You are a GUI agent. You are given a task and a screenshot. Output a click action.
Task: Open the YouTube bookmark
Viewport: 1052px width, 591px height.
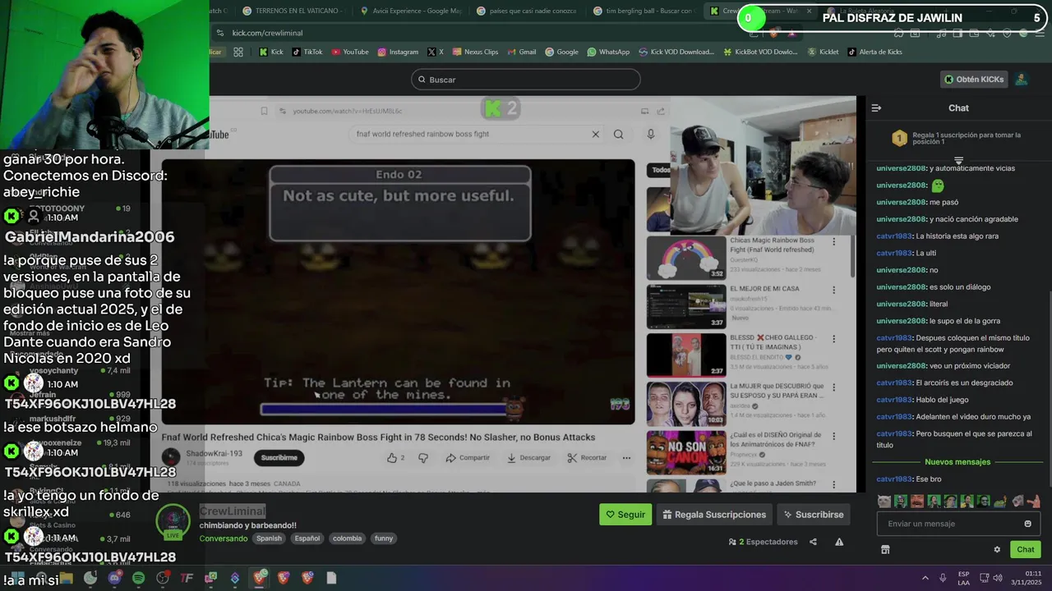[350, 52]
